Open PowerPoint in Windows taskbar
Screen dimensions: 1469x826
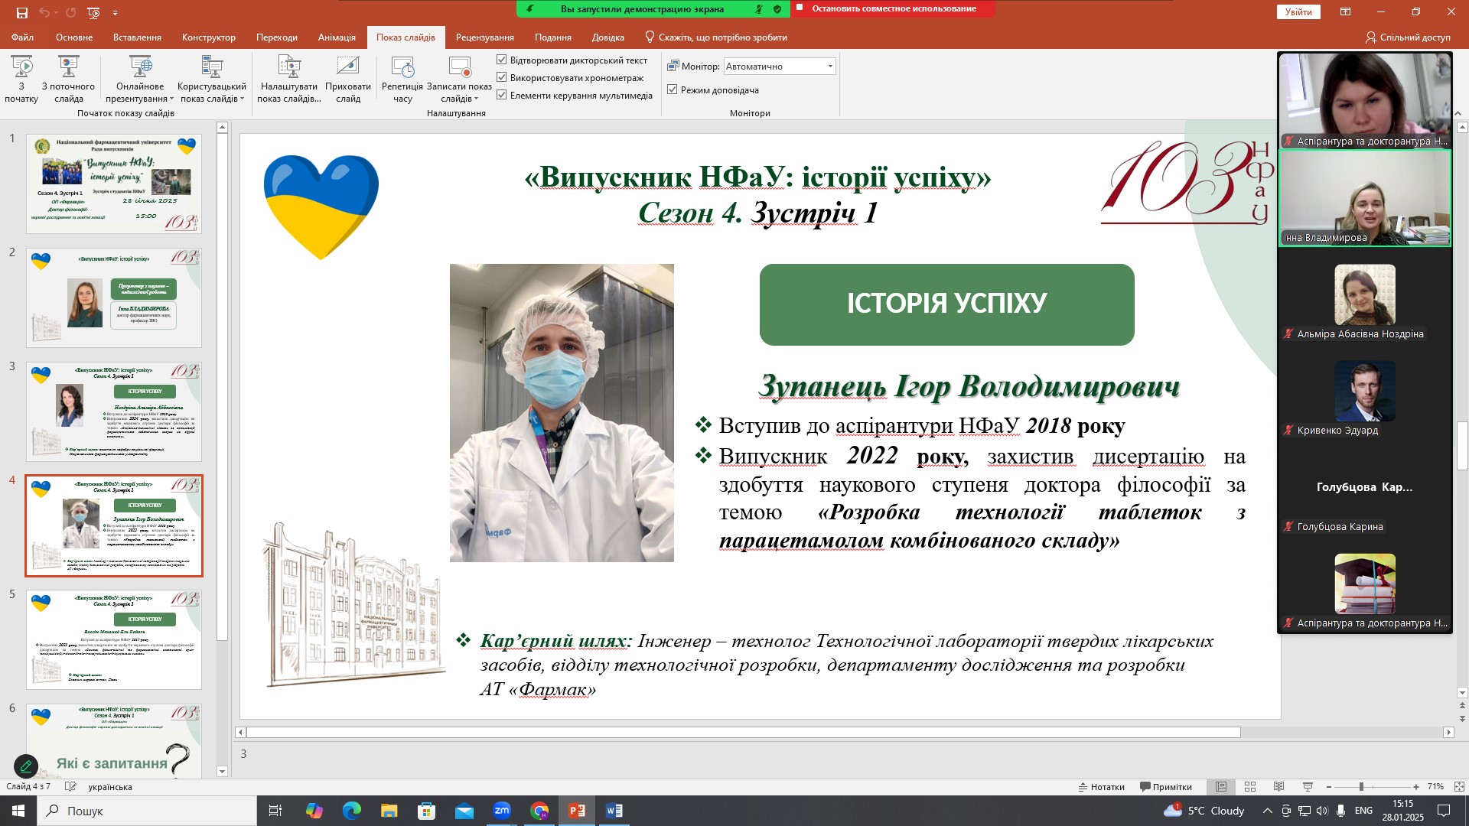pyautogui.click(x=577, y=811)
